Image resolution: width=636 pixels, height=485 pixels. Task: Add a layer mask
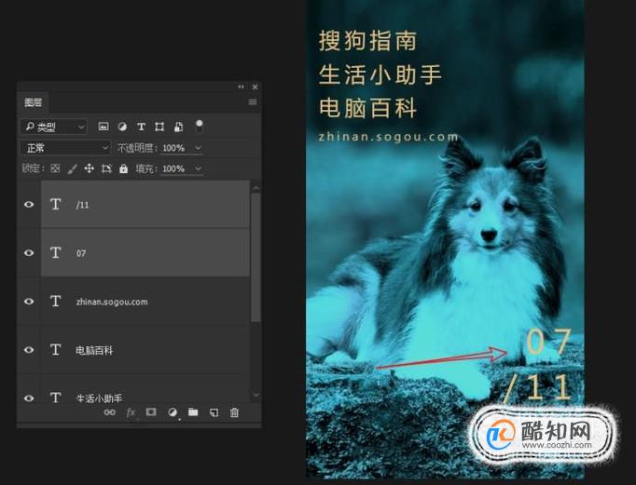[151, 412]
